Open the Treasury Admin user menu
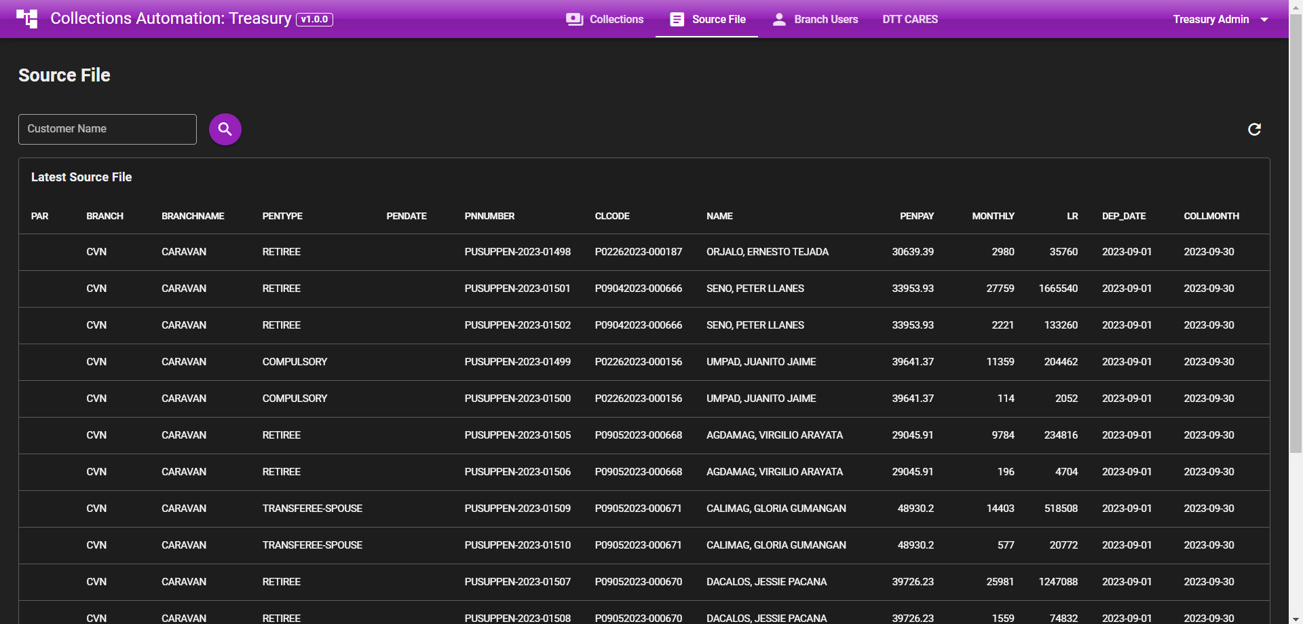The image size is (1303, 624). [x=1220, y=19]
